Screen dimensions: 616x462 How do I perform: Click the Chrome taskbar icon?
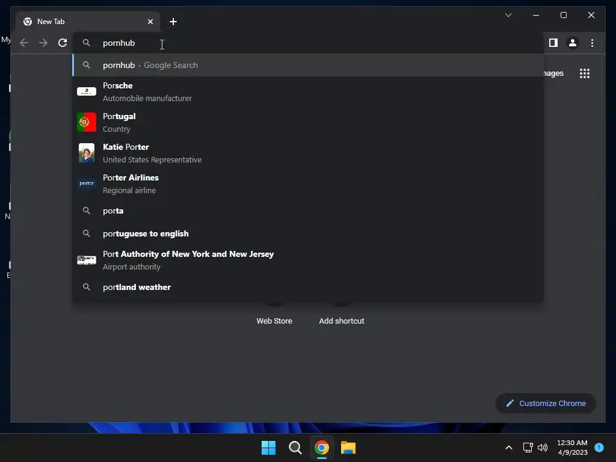click(322, 448)
